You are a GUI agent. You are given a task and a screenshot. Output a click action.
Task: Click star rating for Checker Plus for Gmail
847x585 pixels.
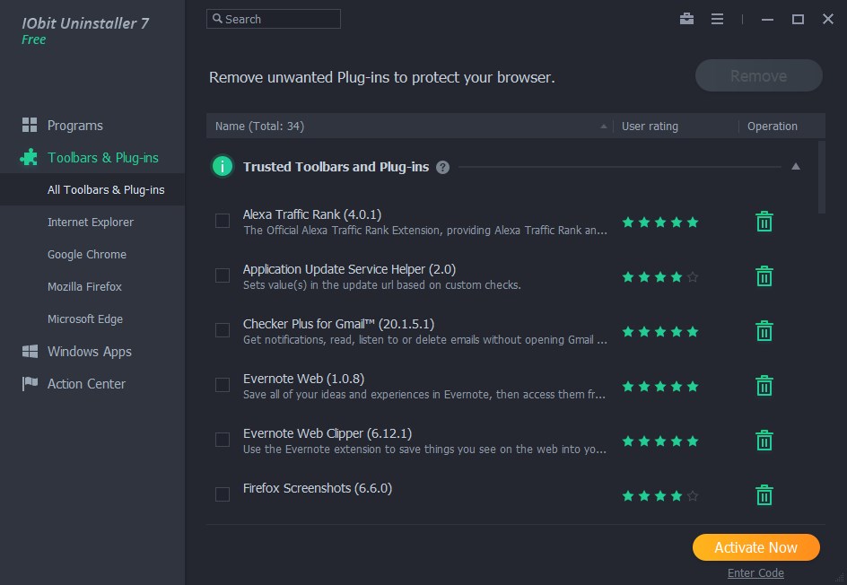660,332
